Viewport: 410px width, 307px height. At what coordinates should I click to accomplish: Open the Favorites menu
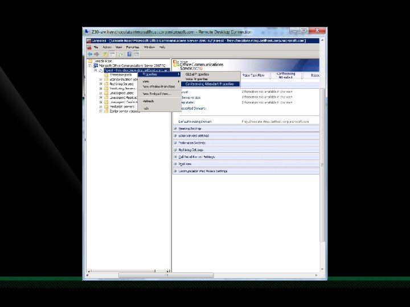133,47
